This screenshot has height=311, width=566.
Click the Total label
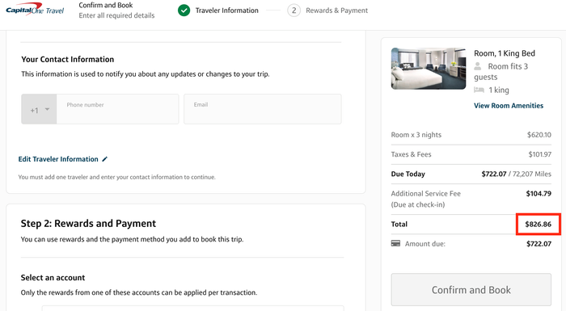tap(399, 224)
